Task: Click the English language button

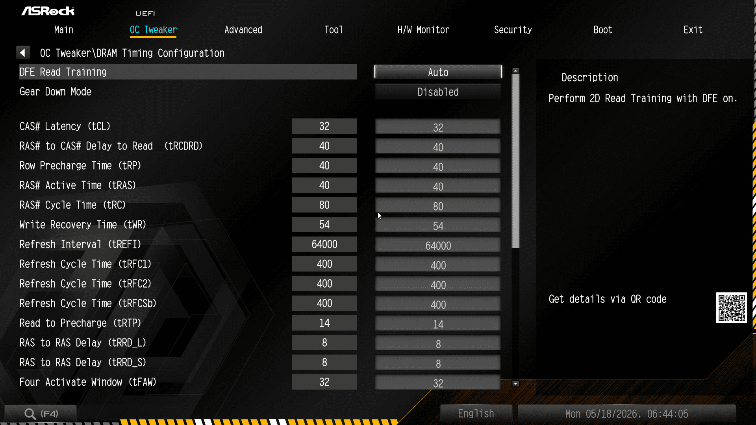Action: click(476, 414)
